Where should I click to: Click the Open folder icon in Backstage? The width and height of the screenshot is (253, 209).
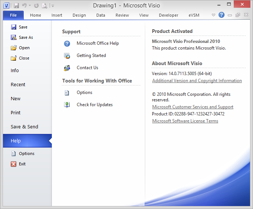[14, 48]
